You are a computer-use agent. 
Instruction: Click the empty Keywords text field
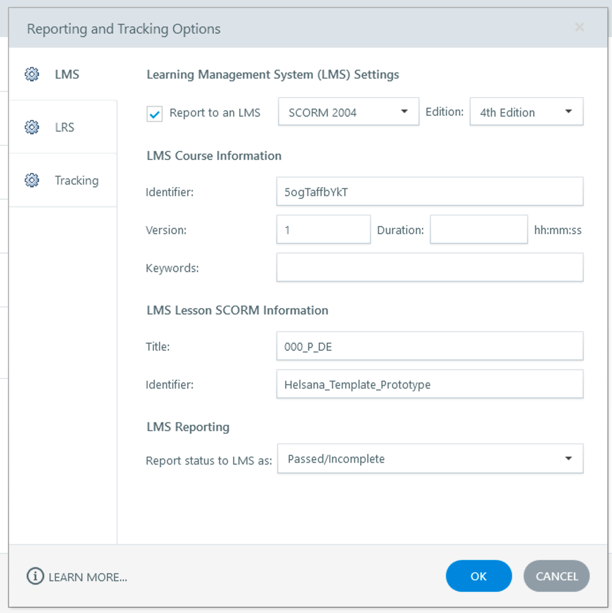coord(429,268)
